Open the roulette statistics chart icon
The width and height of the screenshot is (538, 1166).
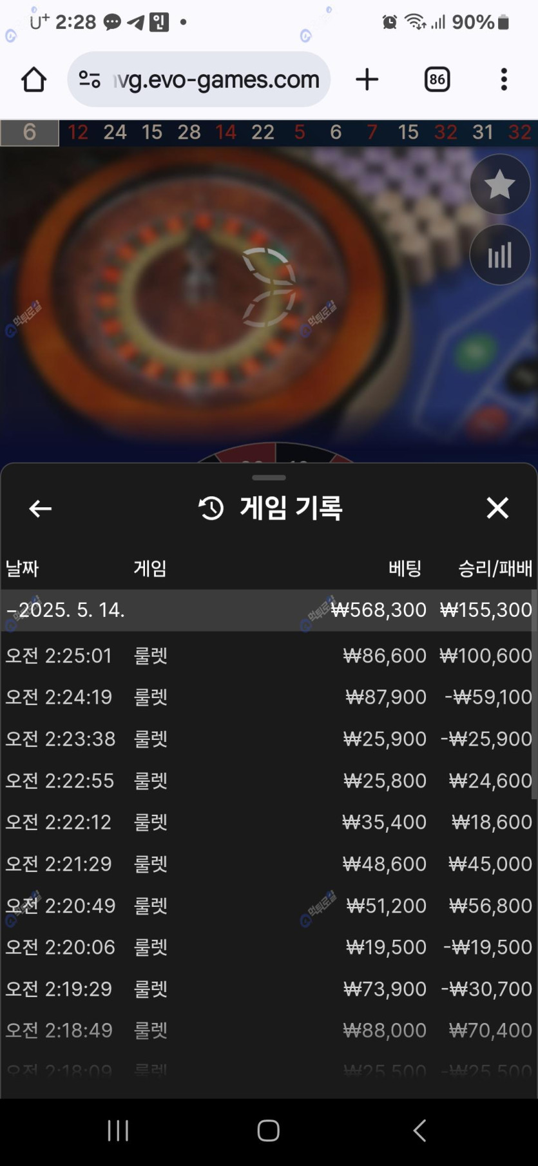click(499, 255)
